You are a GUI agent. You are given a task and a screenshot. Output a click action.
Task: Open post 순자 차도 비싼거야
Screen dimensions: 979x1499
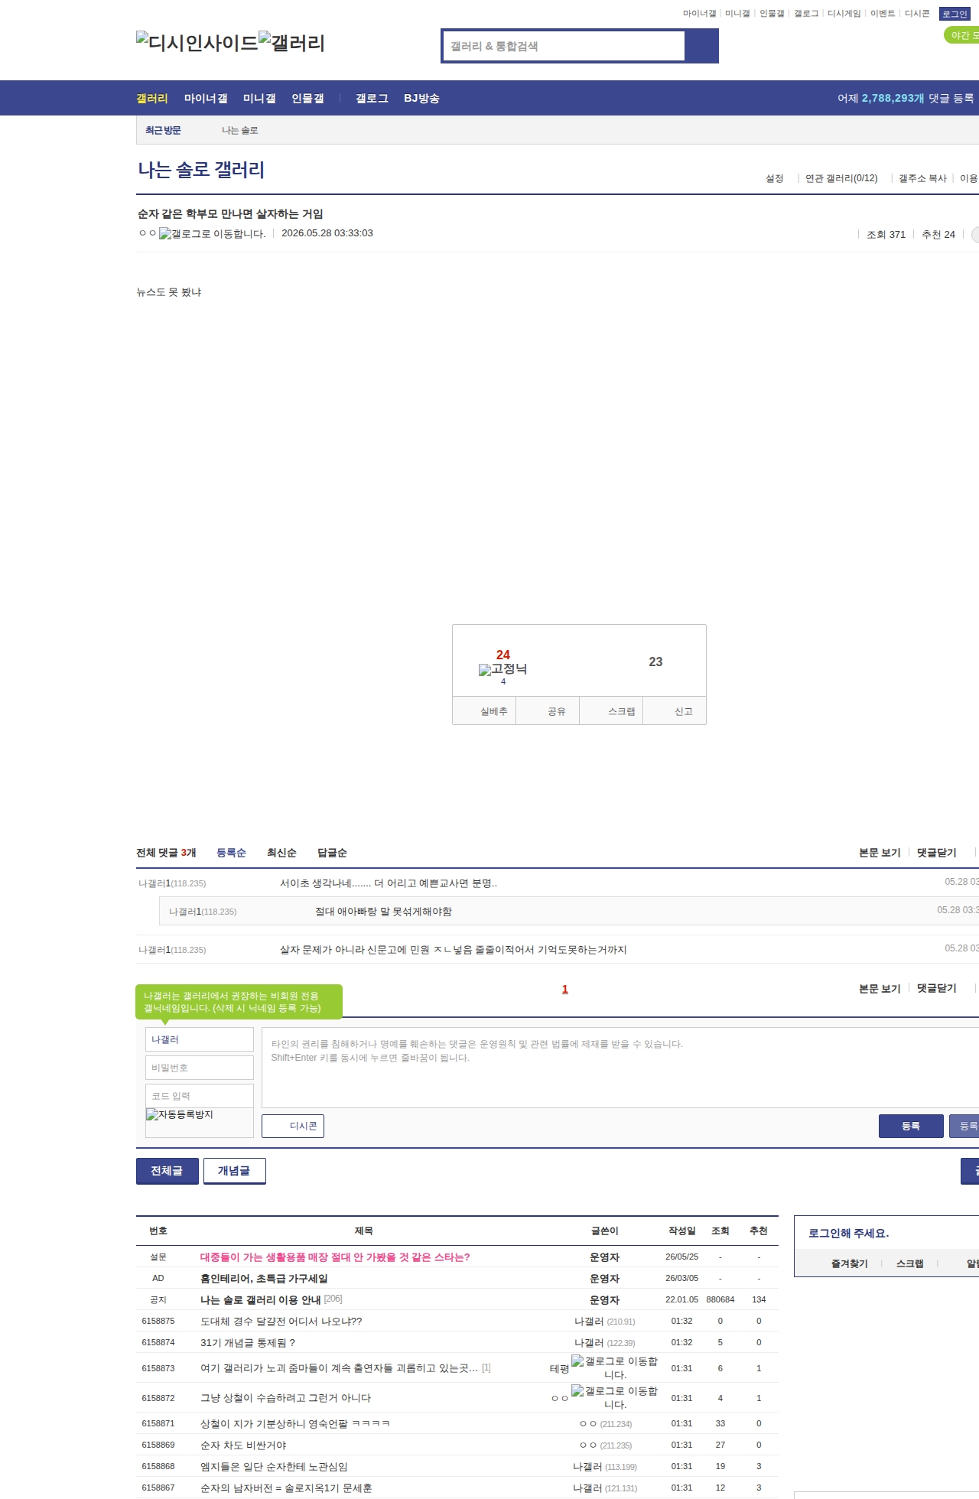coord(243,1445)
